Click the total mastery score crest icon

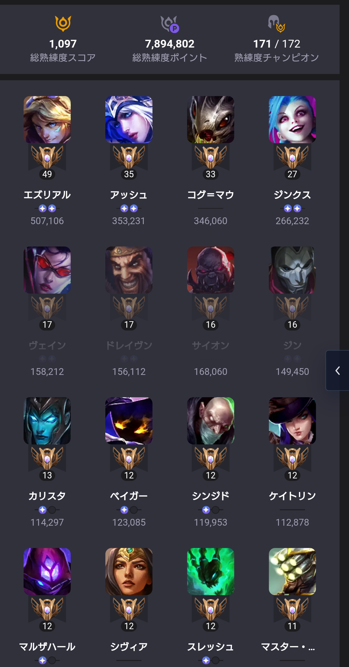coord(63,24)
